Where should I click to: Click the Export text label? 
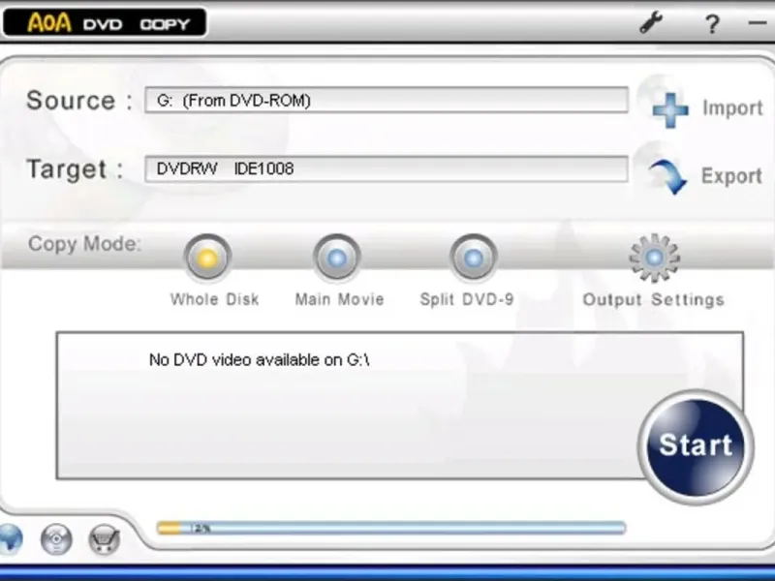pyautogui.click(x=731, y=176)
